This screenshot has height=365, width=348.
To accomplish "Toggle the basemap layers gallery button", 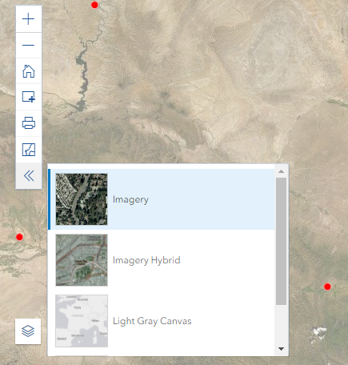I will [28, 331].
